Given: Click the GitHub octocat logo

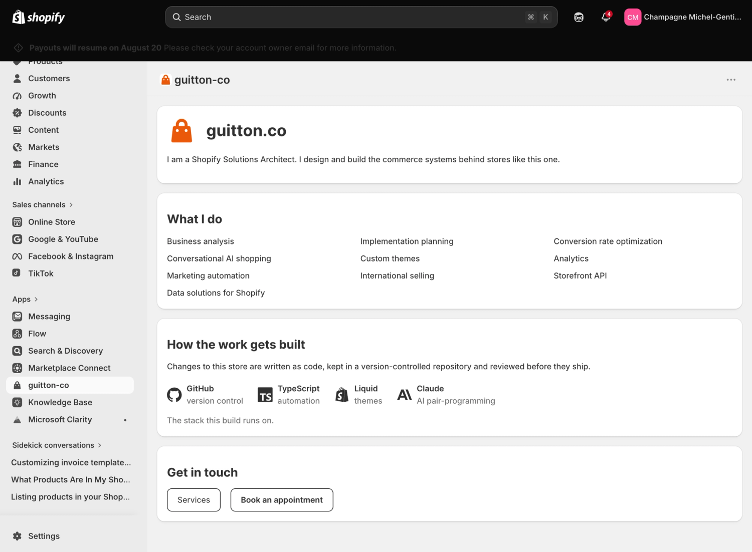Looking at the screenshot, I should 174,395.
